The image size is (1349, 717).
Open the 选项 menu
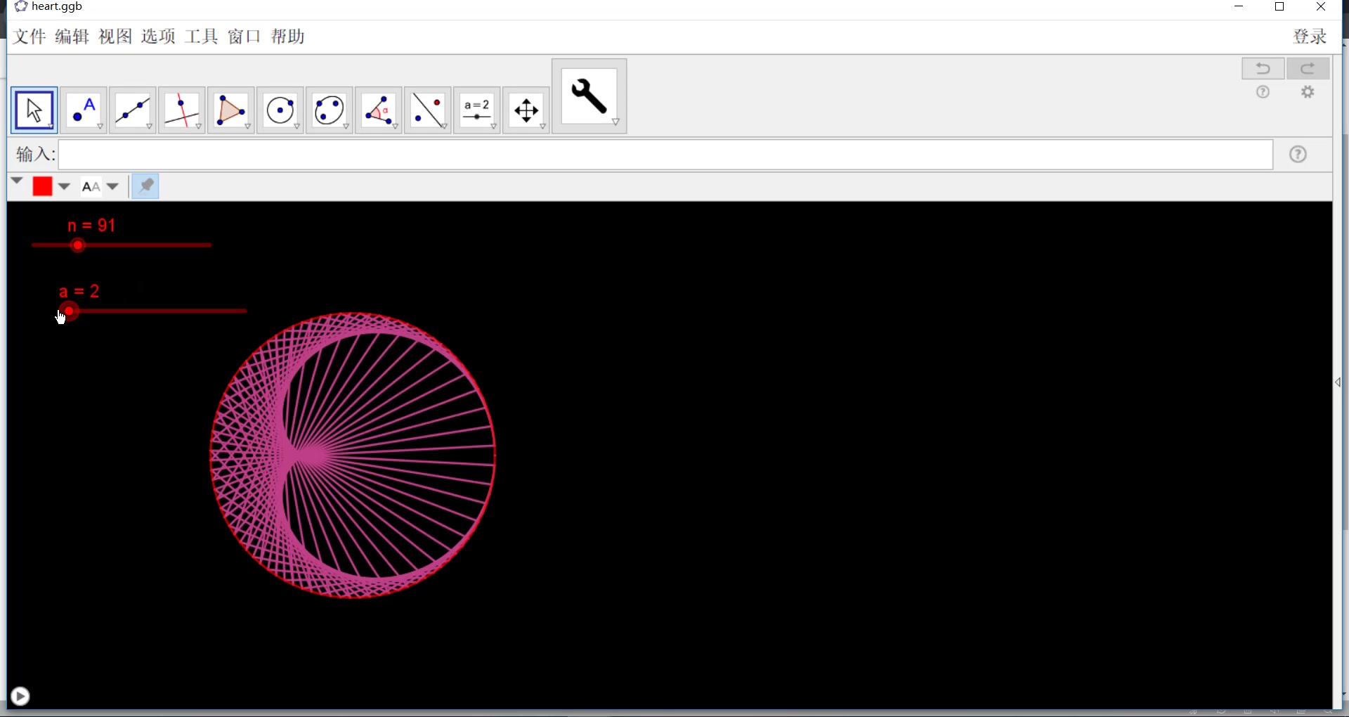[x=158, y=37]
